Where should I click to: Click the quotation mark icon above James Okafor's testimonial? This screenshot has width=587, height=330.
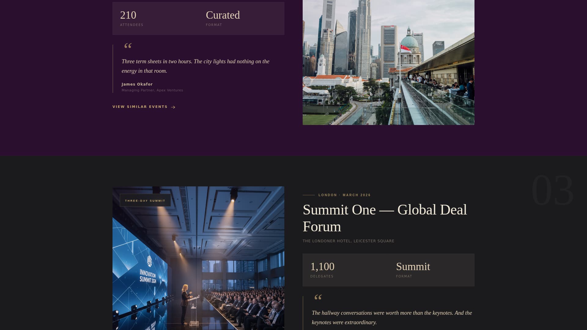(128, 46)
